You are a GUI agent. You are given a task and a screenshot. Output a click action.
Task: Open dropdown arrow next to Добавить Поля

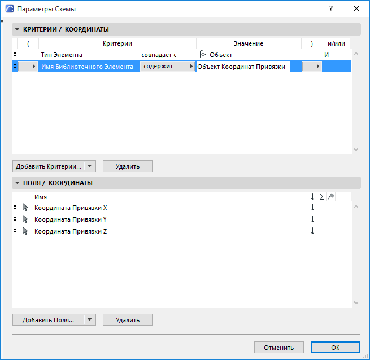coord(90,320)
